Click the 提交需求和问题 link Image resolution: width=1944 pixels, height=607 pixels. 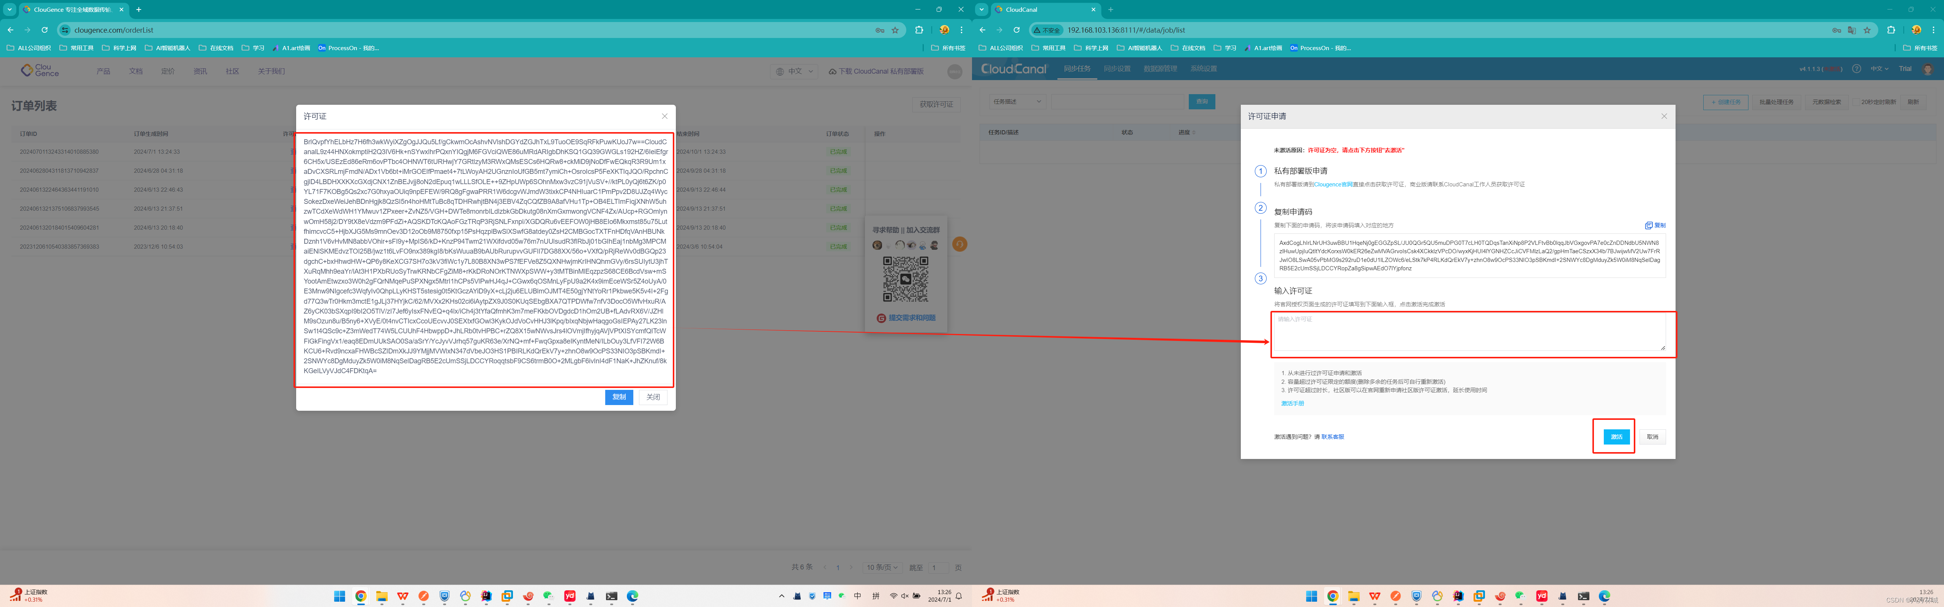tap(906, 318)
